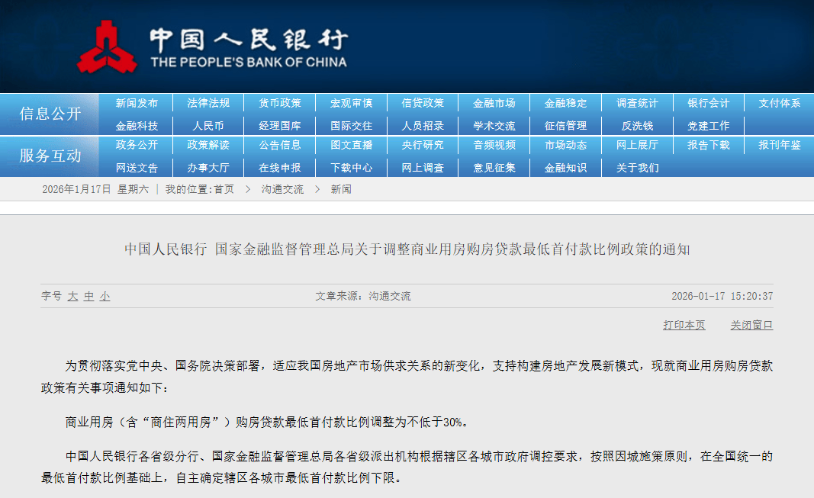Viewport: 814px width, 498px height.
Task: Set font size to 大
Action: (x=72, y=296)
